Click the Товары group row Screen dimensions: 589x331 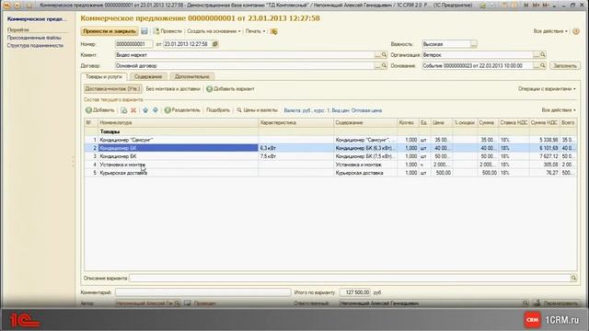tap(330, 131)
